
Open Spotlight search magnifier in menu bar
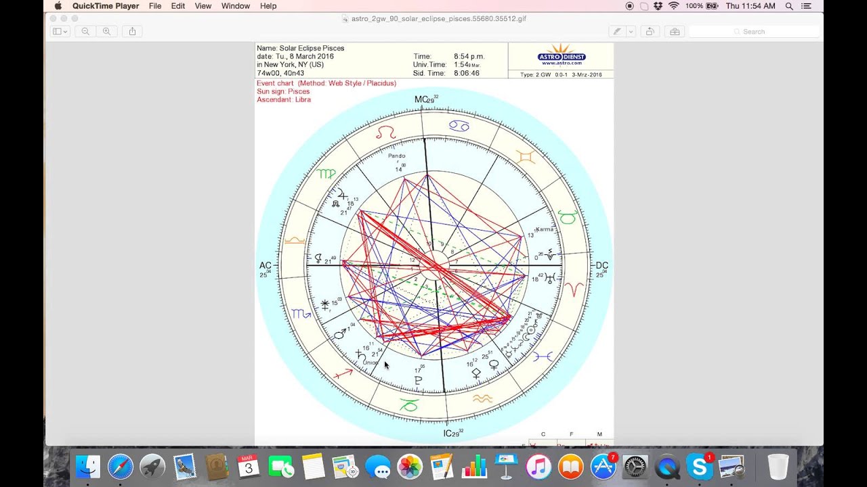coord(790,6)
